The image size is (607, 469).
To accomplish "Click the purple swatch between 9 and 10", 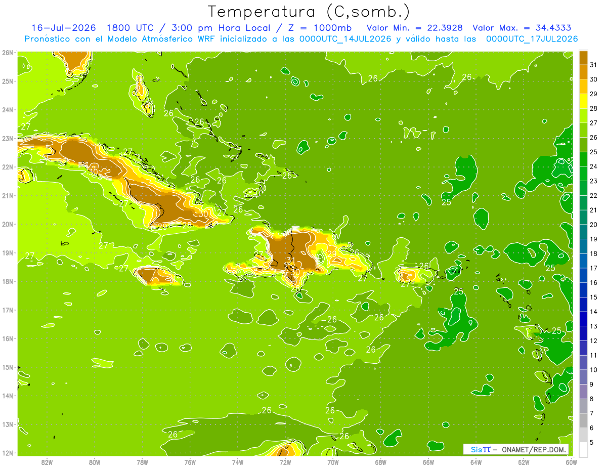I will (x=583, y=377).
